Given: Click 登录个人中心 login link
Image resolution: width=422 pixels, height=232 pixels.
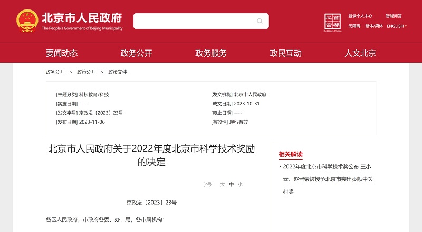Looking at the screenshot, I should pos(360,16).
